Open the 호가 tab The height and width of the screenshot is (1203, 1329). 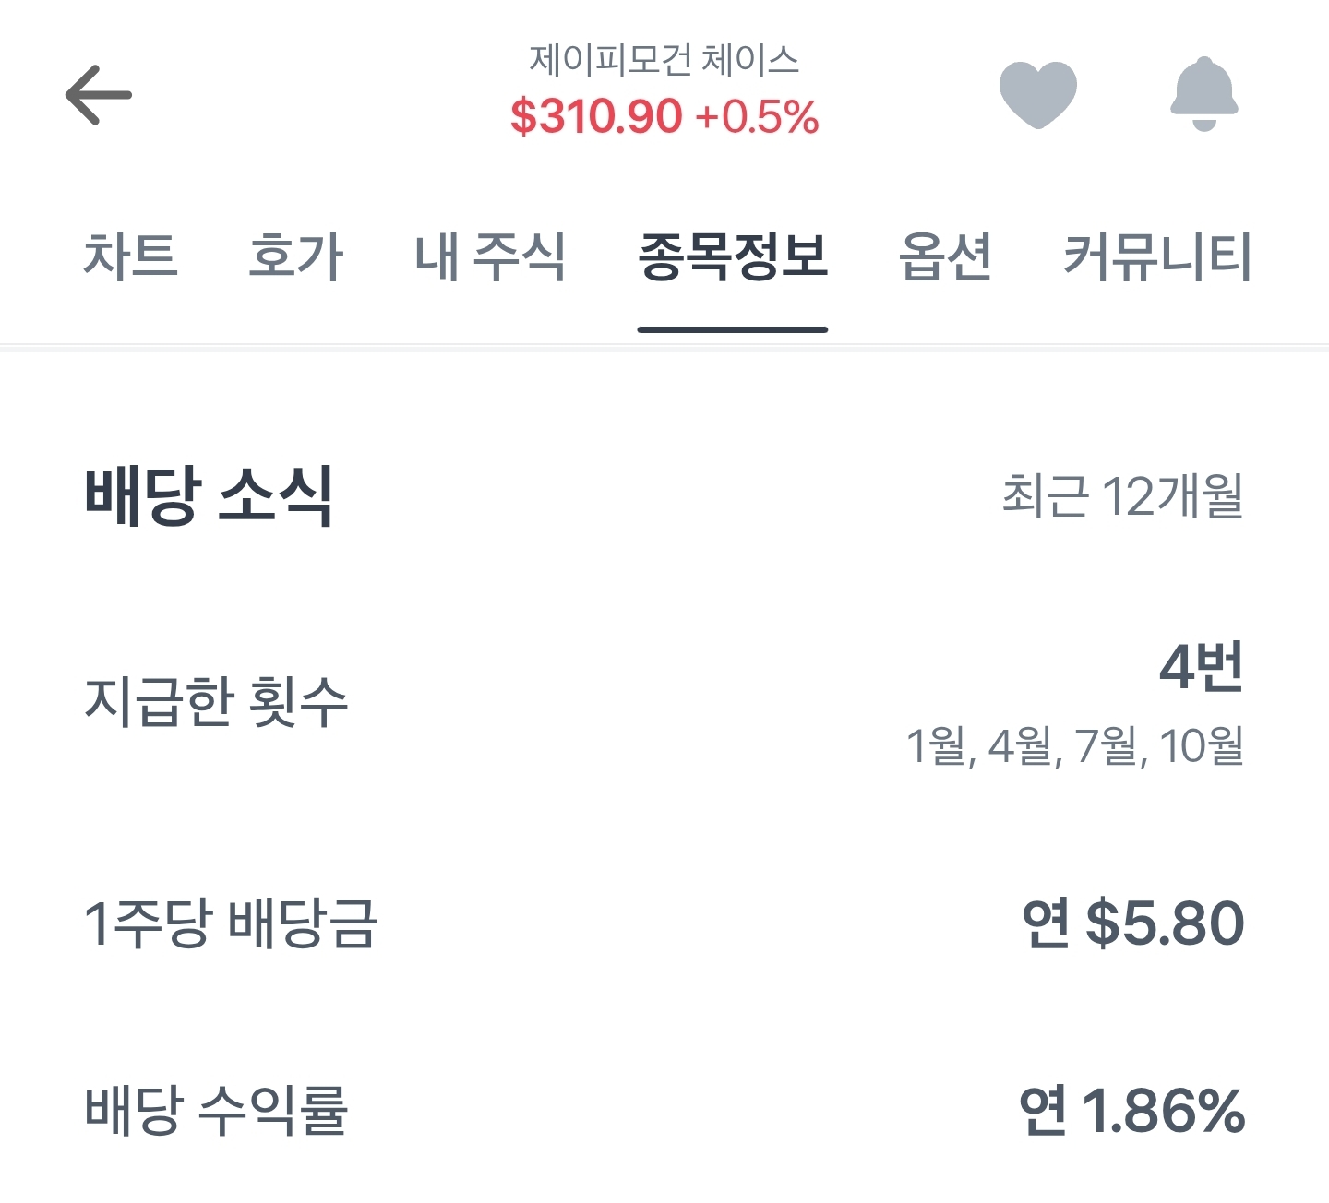click(295, 256)
